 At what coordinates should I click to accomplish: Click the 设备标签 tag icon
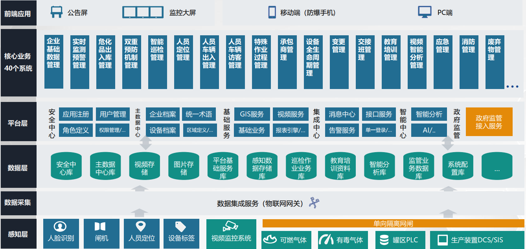(180, 227)
